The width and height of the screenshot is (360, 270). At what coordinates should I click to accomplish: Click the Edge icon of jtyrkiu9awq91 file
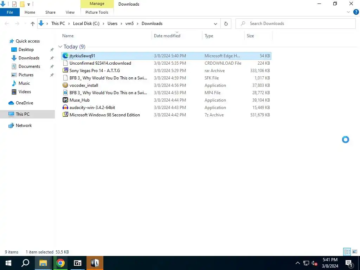(x=65, y=56)
